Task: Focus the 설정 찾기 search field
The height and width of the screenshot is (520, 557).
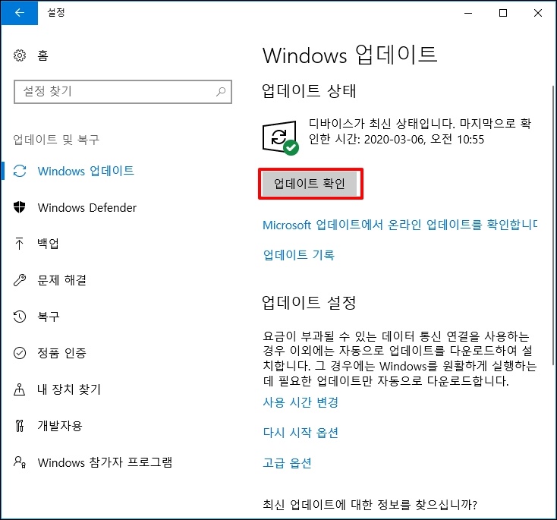Action: click(x=123, y=92)
